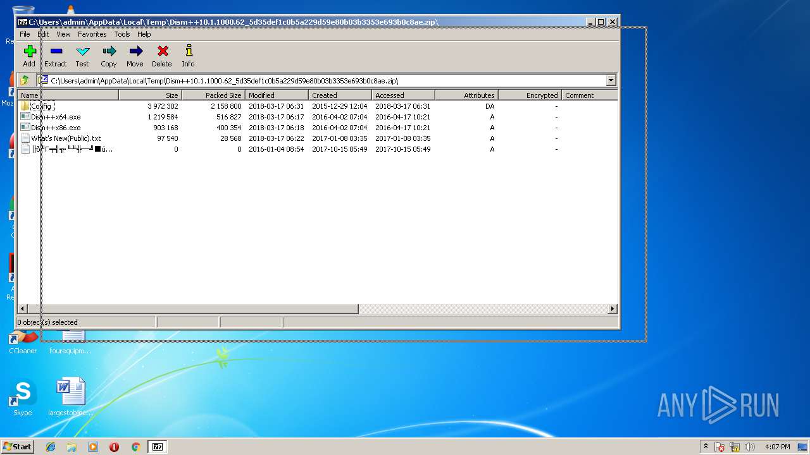Open CCleaner desktop shortcut
Screen dimensions: 810x455
click(x=23, y=343)
